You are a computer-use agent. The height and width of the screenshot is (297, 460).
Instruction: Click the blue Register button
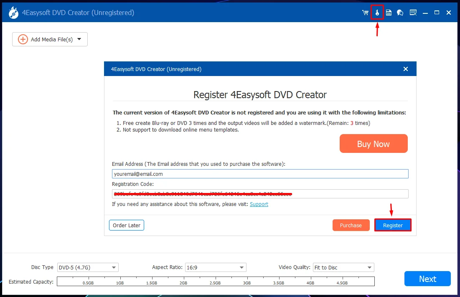click(x=393, y=225)
